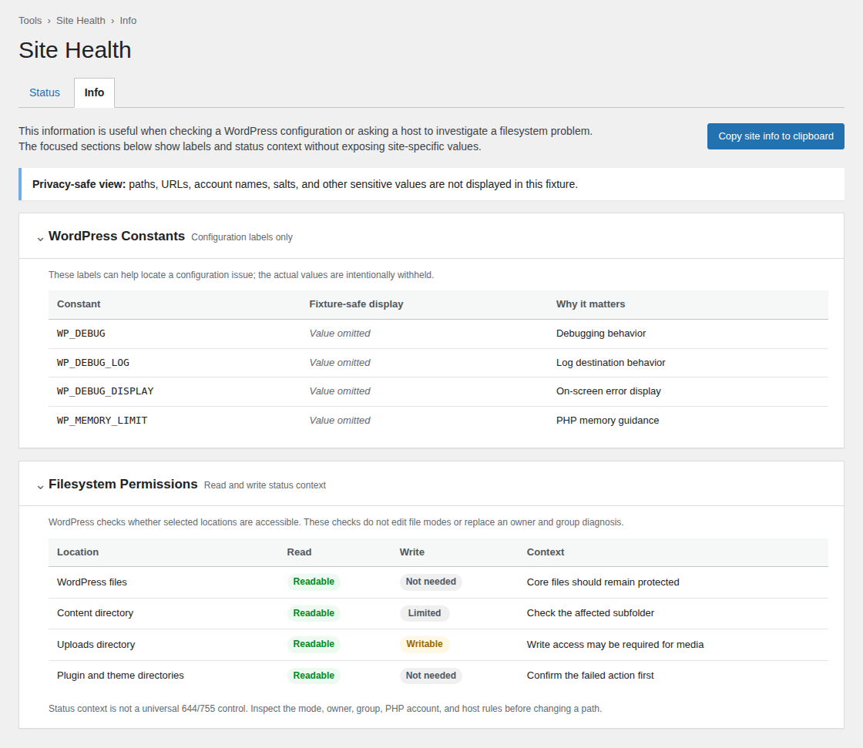Collapse the Filesystem Permissions section chevron

click(40, 487)
